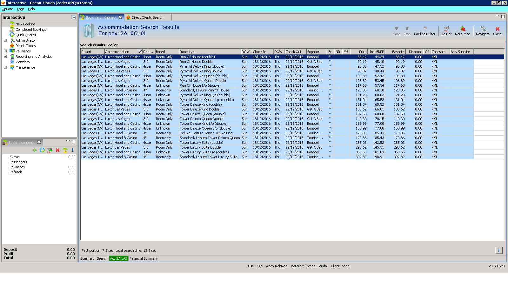Select the Deluxe, Leisure Tower Deluxe King row

[277, 133]
